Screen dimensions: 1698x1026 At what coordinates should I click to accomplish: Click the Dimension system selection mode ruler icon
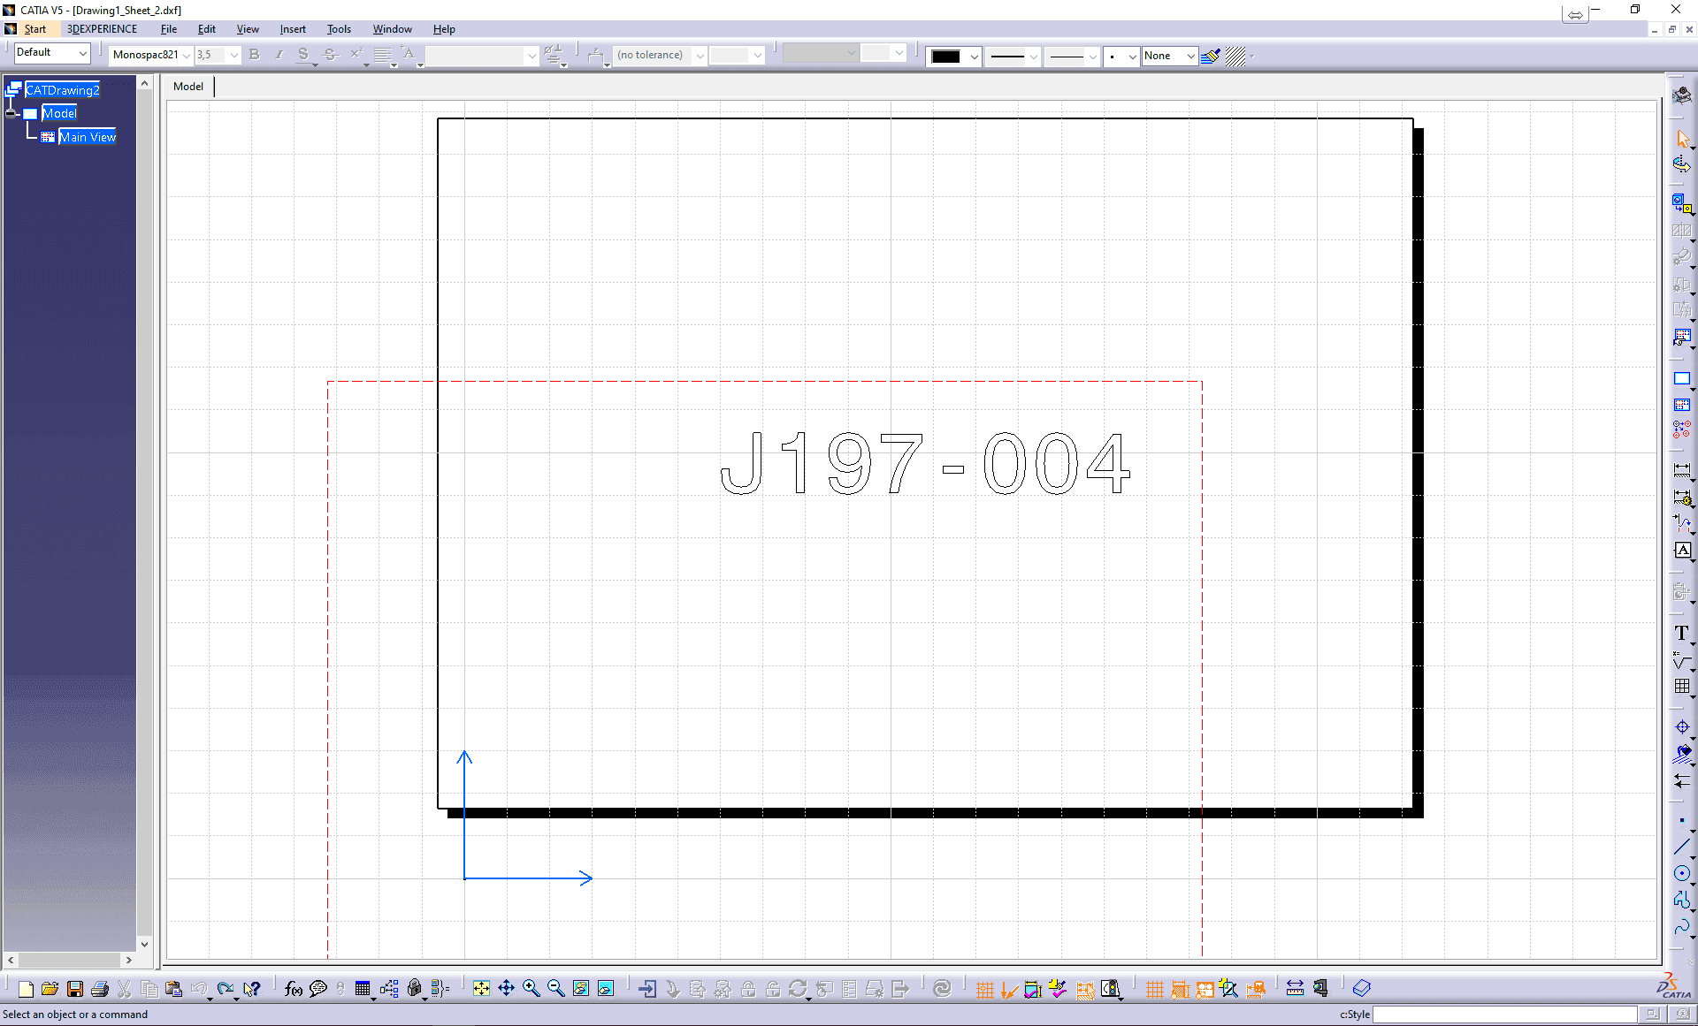coord(1295,989)
